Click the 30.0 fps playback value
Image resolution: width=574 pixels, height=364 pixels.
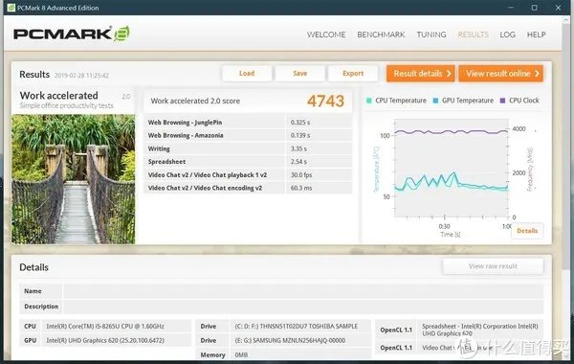click(301, 175)
